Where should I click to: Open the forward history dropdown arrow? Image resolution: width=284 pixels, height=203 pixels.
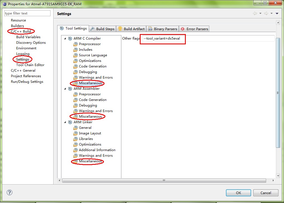click(x=271, y=13)
